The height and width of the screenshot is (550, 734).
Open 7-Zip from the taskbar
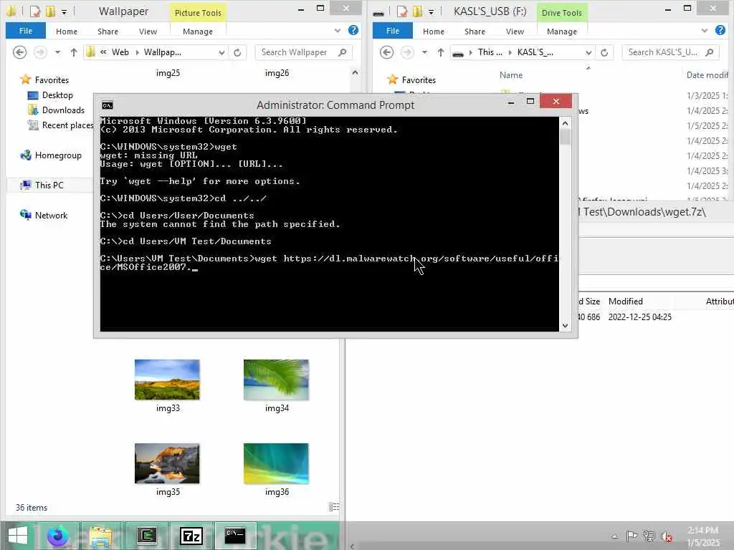(191, 536)
